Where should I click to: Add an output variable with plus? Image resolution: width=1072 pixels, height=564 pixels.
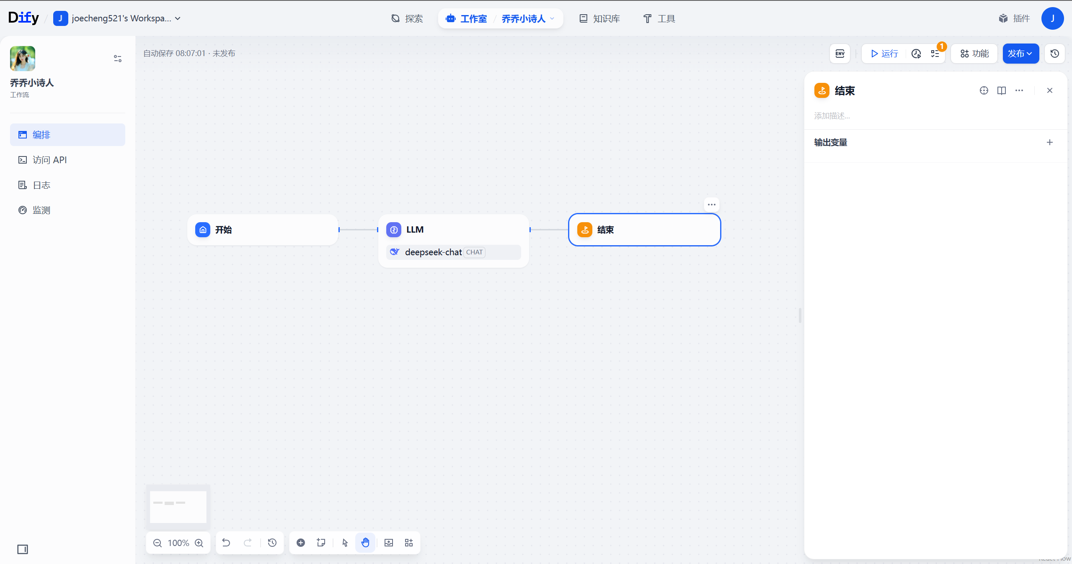[1049, 142]
